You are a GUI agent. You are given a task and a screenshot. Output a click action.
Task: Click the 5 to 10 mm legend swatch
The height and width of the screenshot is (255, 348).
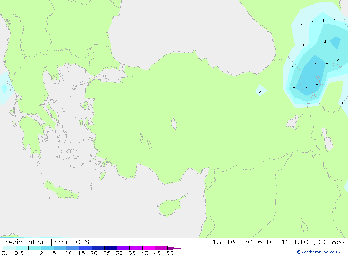60,248
